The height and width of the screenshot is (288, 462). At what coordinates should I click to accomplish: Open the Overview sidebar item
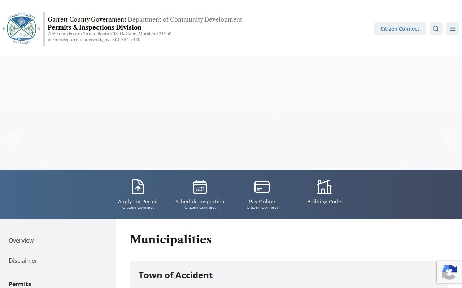pos(21,240)
